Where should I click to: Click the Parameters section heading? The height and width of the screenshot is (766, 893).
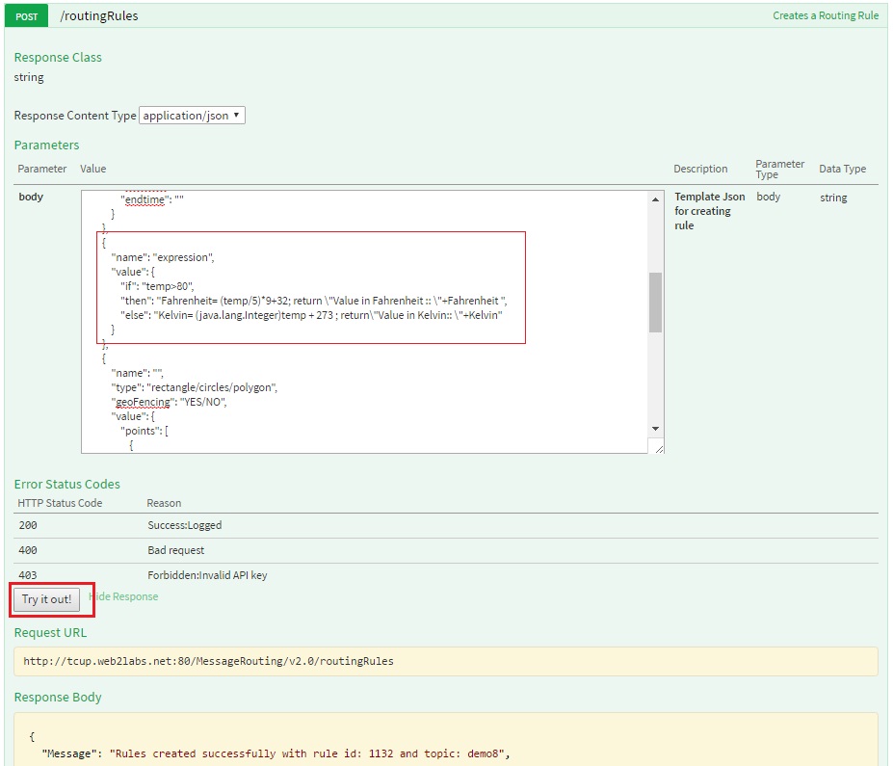[46, 145]
